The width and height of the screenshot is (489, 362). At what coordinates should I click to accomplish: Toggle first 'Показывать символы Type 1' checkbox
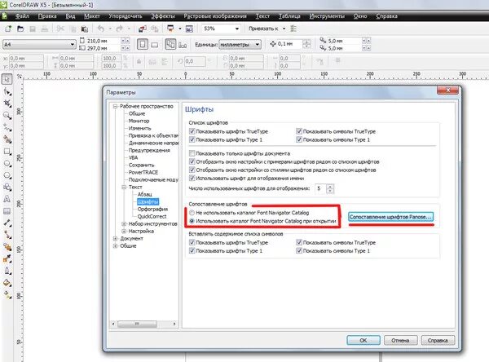pos(299,139)
